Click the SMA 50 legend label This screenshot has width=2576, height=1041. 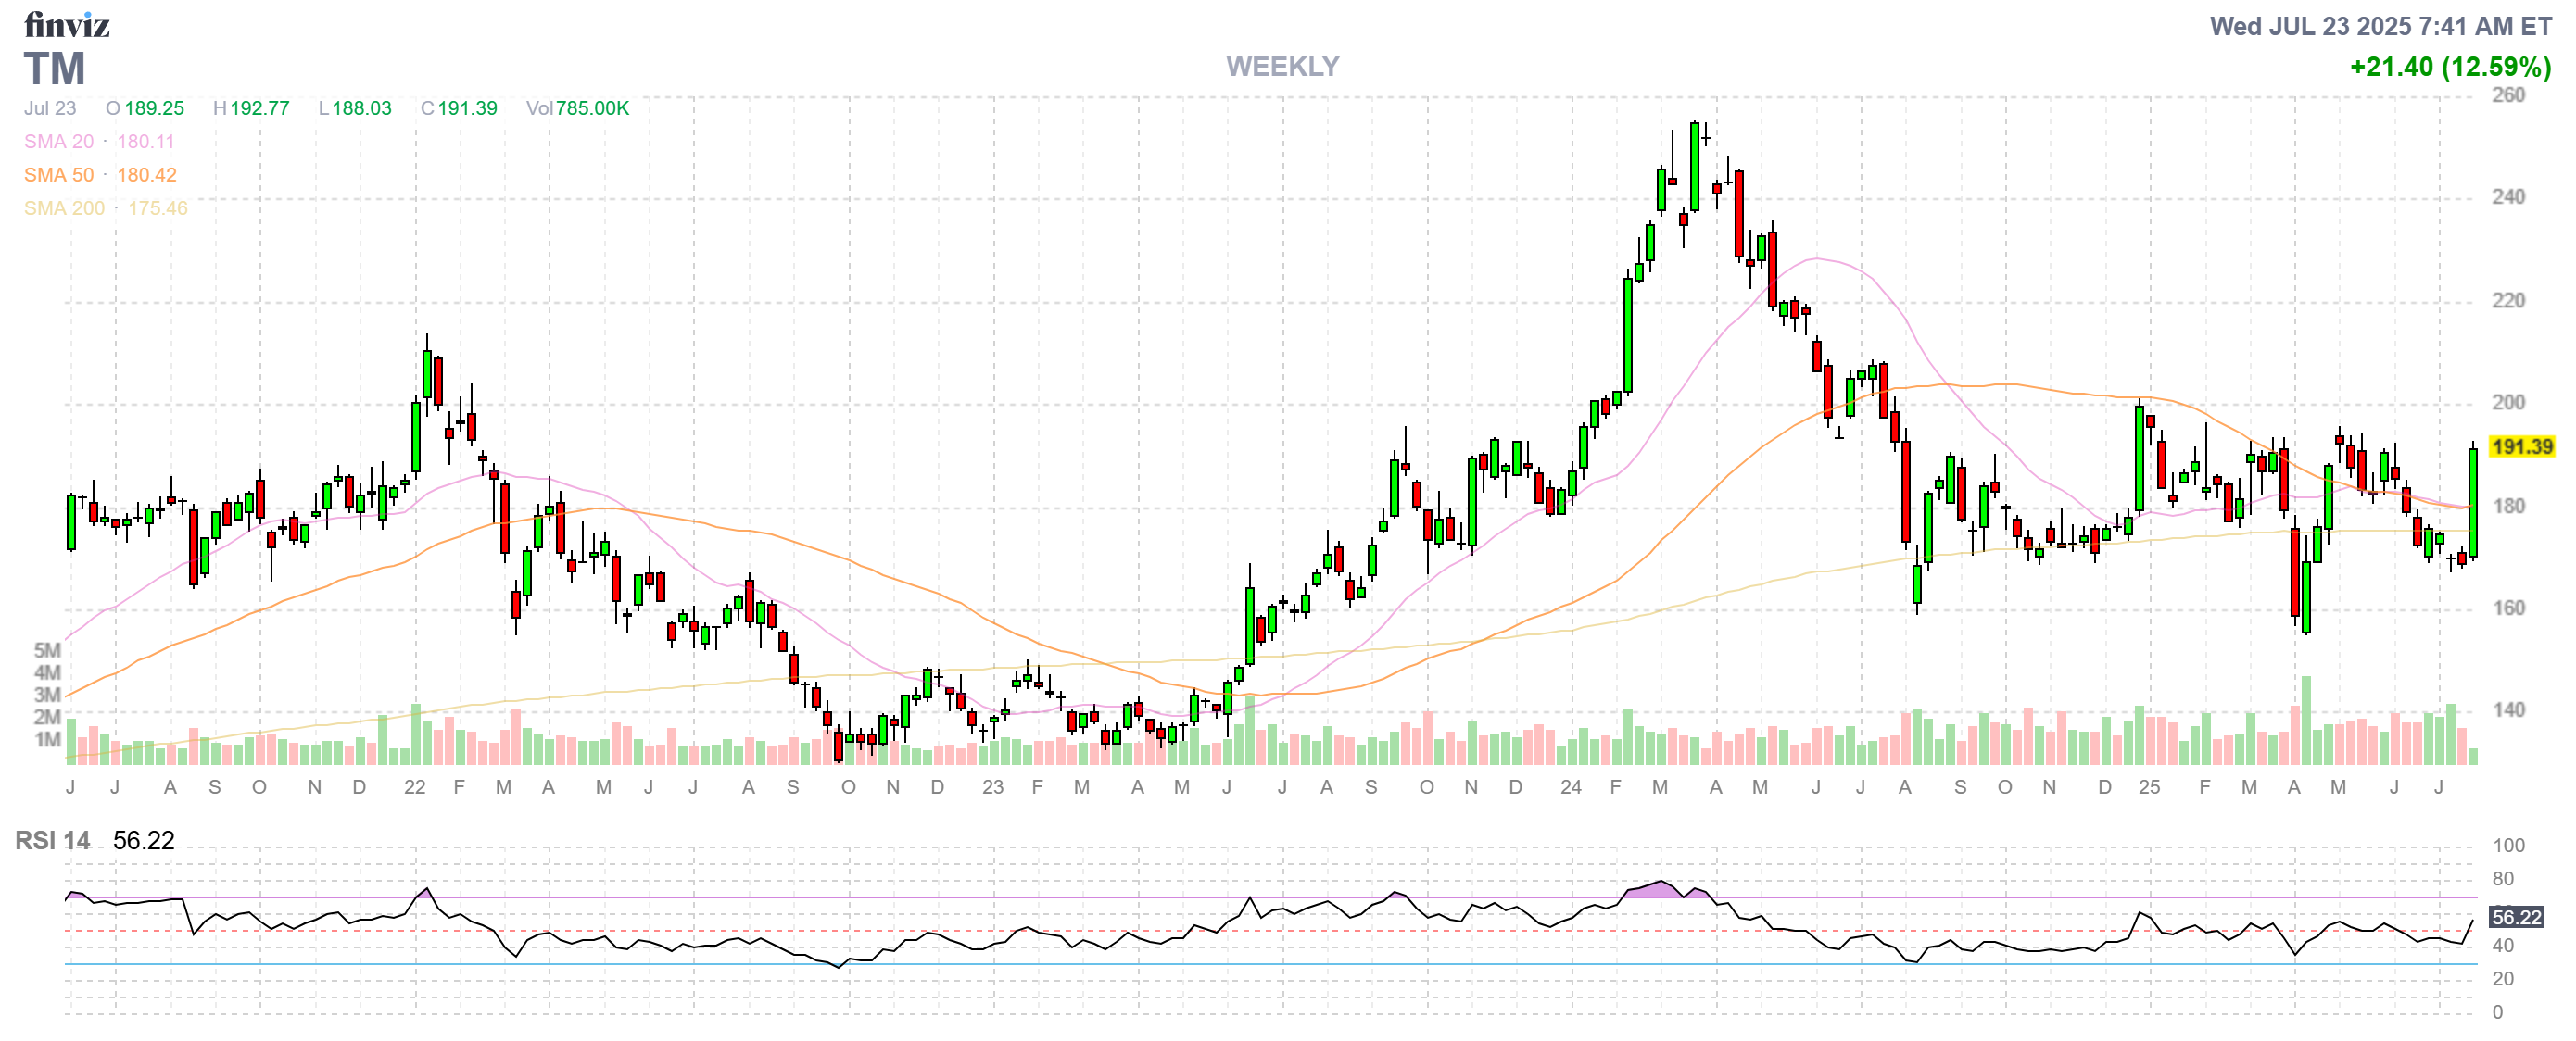[58, 175]
